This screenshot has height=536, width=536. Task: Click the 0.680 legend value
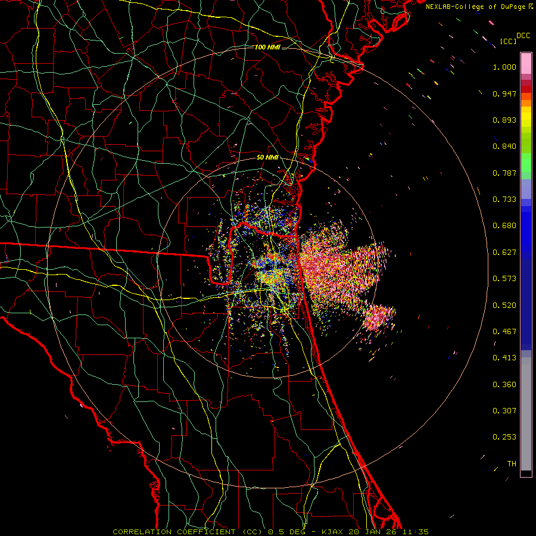(504, 226)
